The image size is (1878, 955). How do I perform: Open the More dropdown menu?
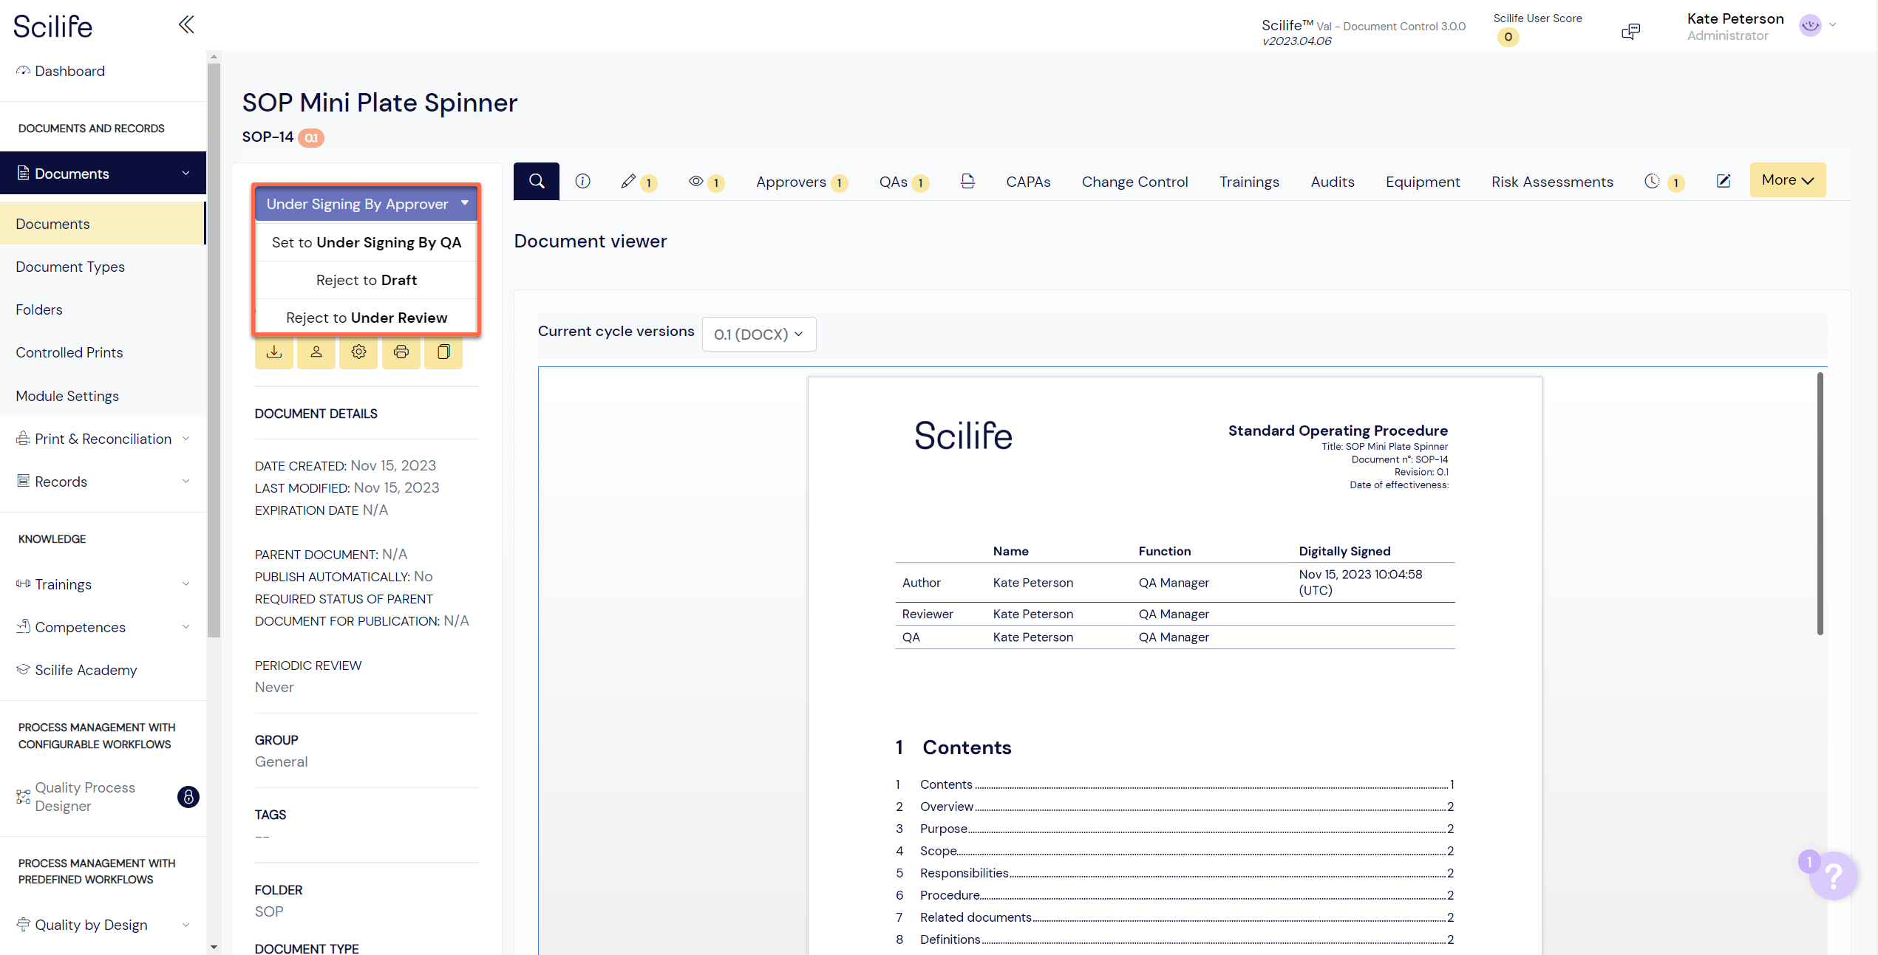1787,180
